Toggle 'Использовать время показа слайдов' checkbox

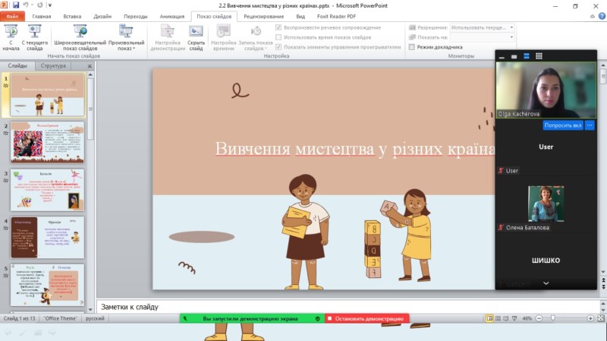[278, 36]
